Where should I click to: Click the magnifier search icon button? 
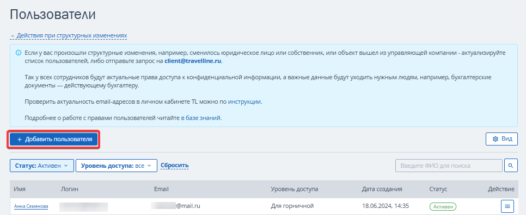pos(511,166)
